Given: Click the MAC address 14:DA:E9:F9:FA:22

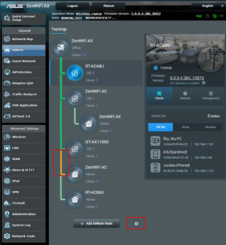Looking at the screenshot, I should coord(175,144).
